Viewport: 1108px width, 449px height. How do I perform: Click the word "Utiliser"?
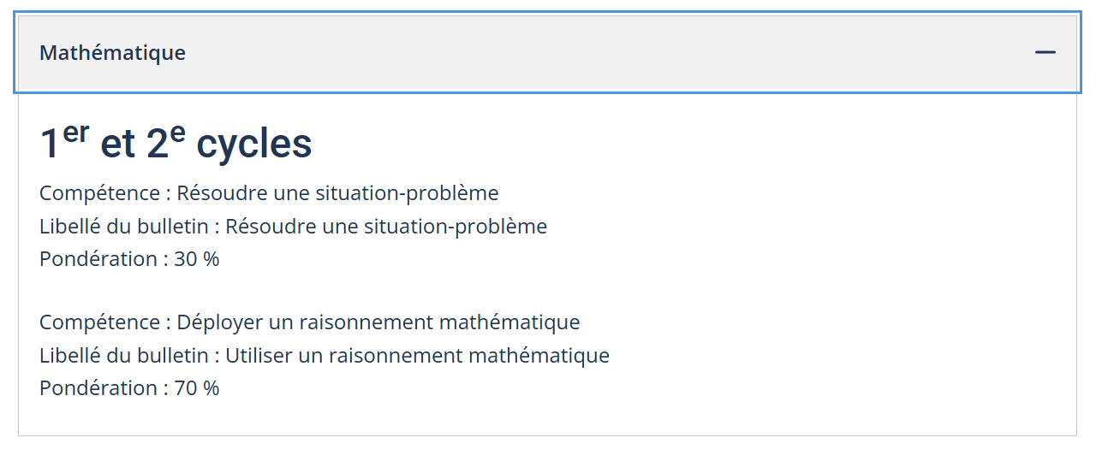(x=259, y=356)
